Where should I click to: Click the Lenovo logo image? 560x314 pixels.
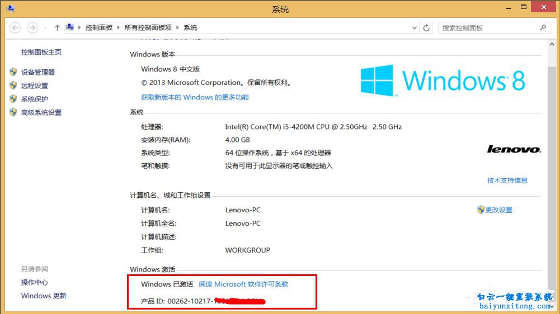514,149
